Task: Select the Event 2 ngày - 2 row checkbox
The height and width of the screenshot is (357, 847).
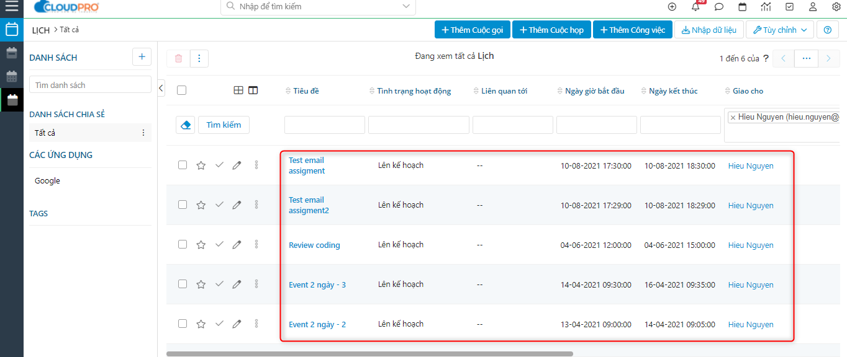Action: [x=183, y=324]
